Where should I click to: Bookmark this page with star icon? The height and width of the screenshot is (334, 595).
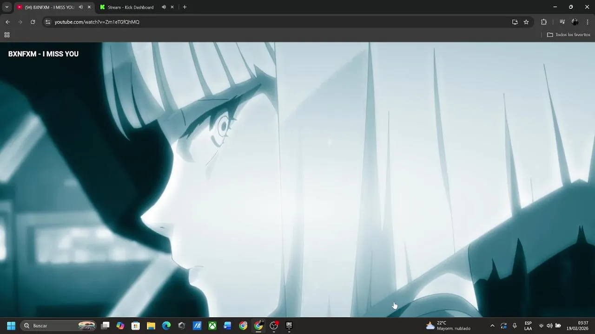(526, 22)
